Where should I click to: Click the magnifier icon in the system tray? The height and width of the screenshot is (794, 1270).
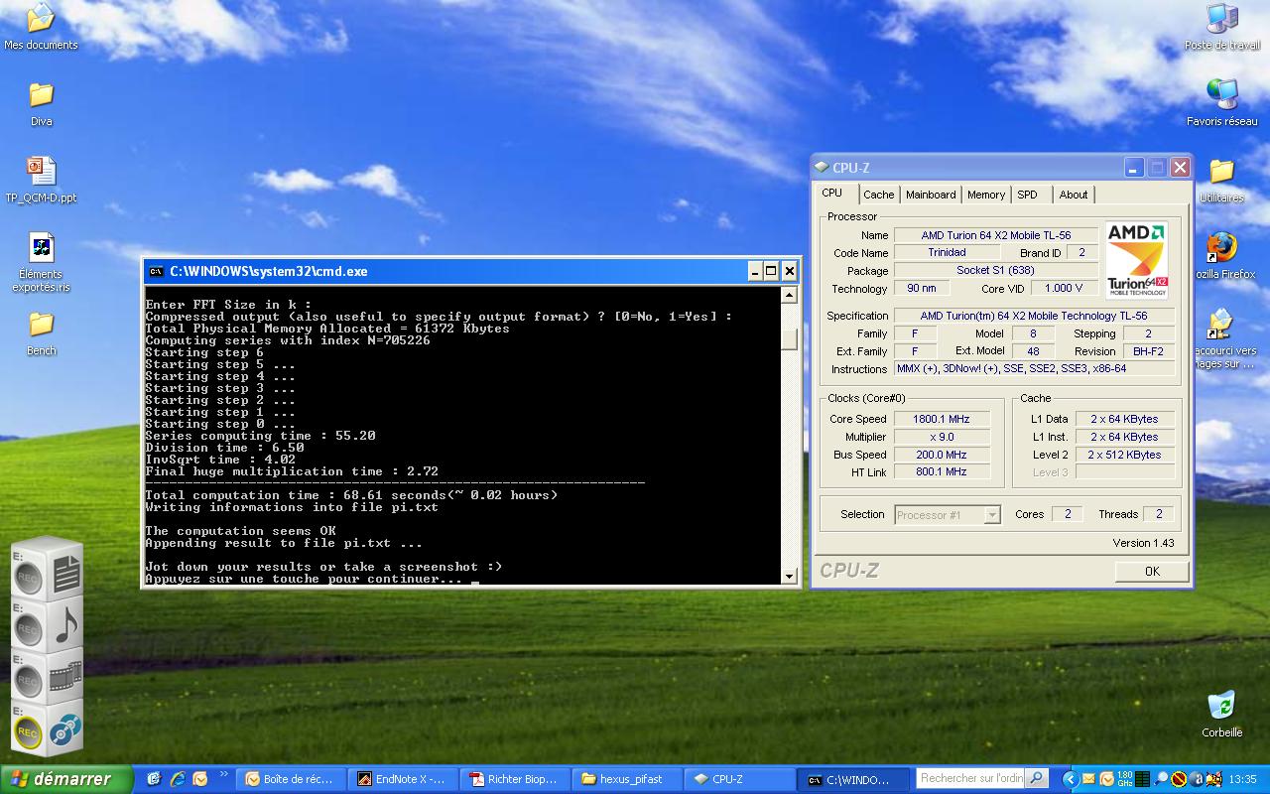pyautogui.click(x=1161, y=779)
